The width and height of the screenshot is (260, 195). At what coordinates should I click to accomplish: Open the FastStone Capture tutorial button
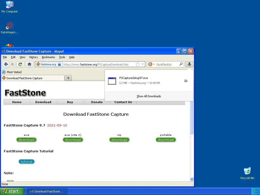[x=26, y=161]
